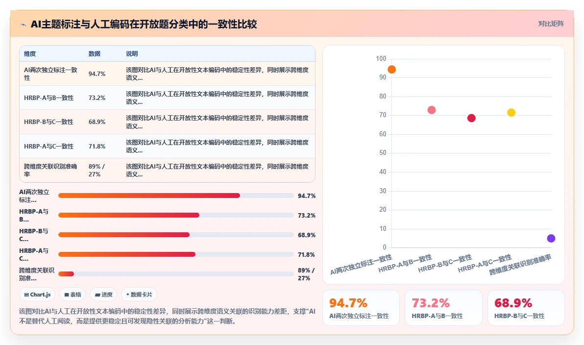This screenshot has width=584, height=345.
Task: Click x-axis label HRBP-B与C一致性
Action: (x=445, y=264)
